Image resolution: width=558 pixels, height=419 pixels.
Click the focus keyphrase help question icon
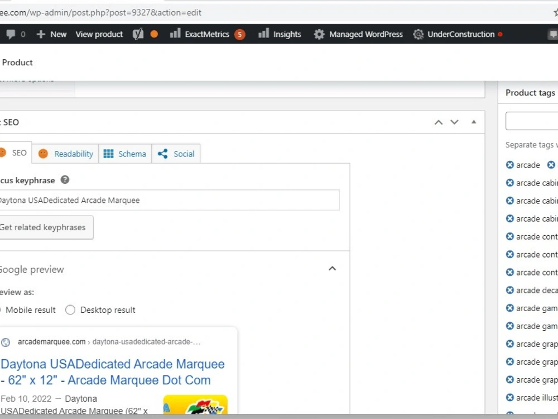coord(65,180)
